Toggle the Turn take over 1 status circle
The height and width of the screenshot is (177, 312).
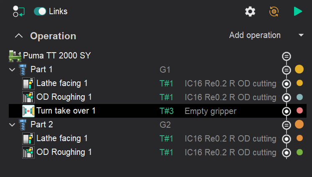[286, 111]
